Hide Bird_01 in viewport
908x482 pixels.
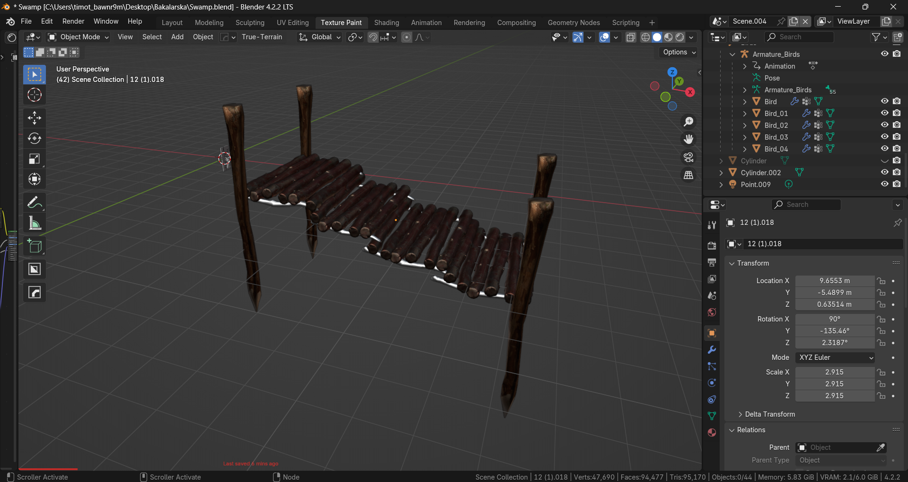coord(884,113)
